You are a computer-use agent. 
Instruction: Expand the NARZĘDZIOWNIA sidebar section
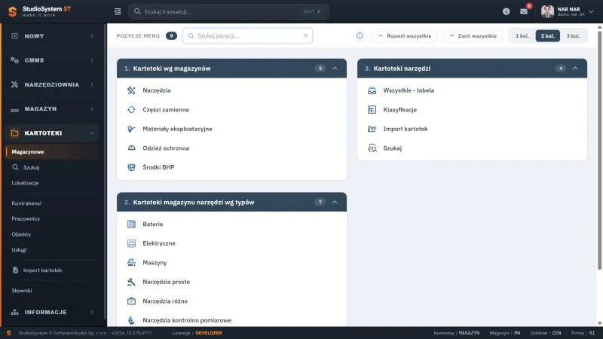point(51,84)
